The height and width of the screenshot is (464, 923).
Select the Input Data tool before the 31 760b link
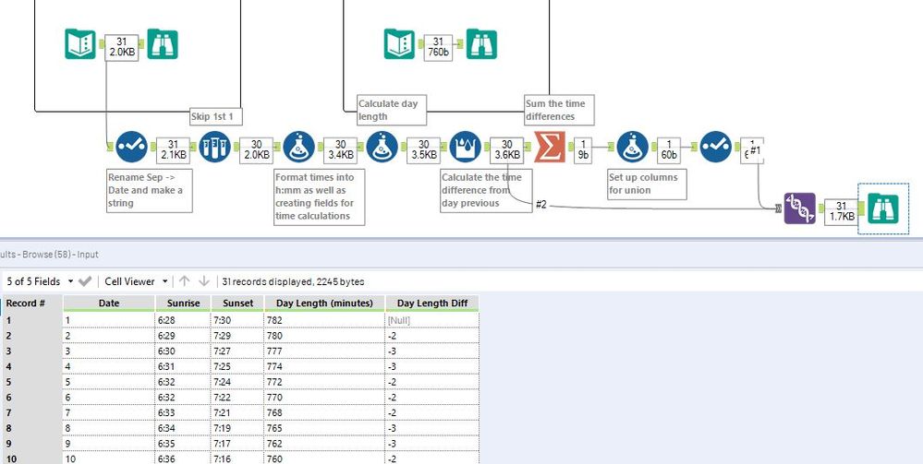pos(400,44)
